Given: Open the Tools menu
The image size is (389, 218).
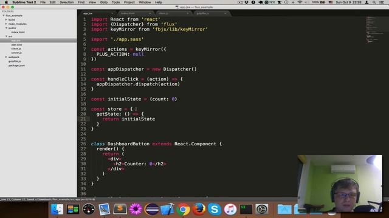Looking at the screenshot, I should pos(115,2).
